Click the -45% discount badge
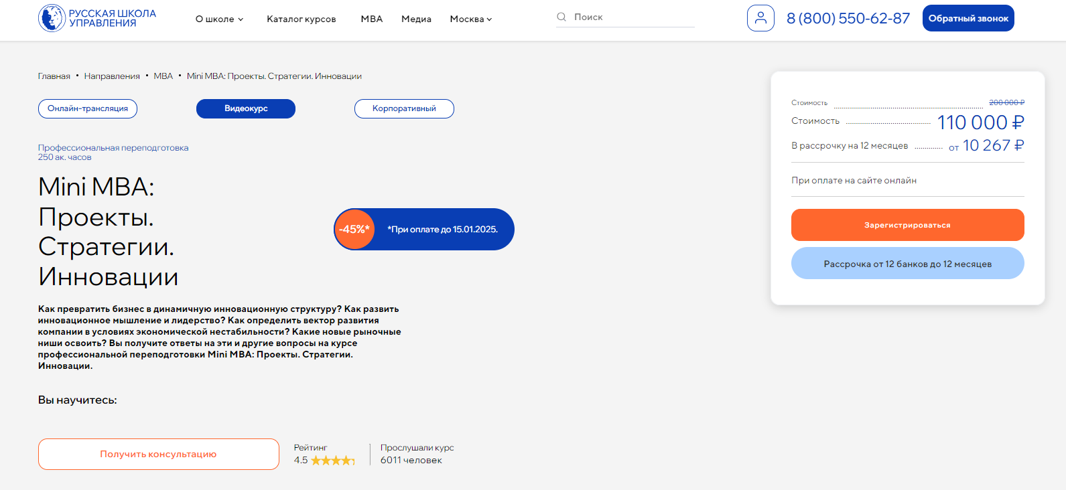 (354, 229)
